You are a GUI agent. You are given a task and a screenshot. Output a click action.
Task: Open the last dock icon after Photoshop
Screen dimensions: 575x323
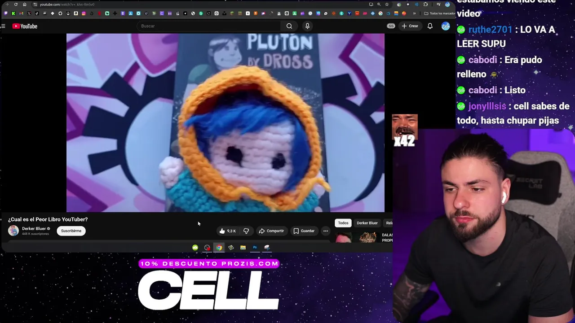click(267, 248)
